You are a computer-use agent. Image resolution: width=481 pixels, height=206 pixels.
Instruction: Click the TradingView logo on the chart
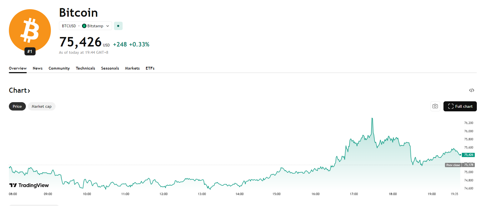click(x=29, y=185)
